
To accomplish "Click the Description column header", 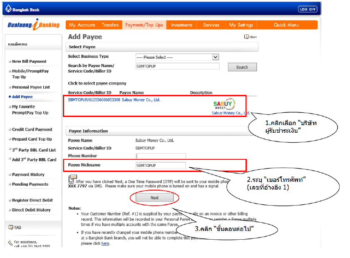I will pyautogui.click(x=201, y=92).
